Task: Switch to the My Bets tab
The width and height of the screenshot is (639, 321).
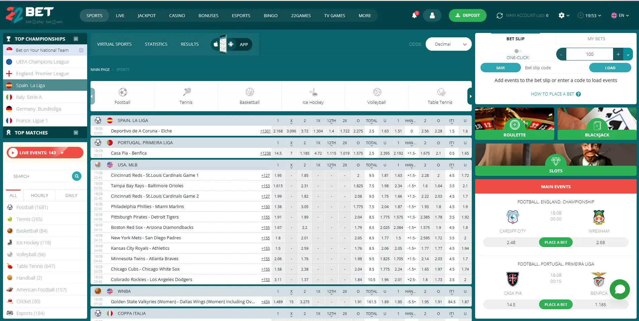Action: (596, 39)
